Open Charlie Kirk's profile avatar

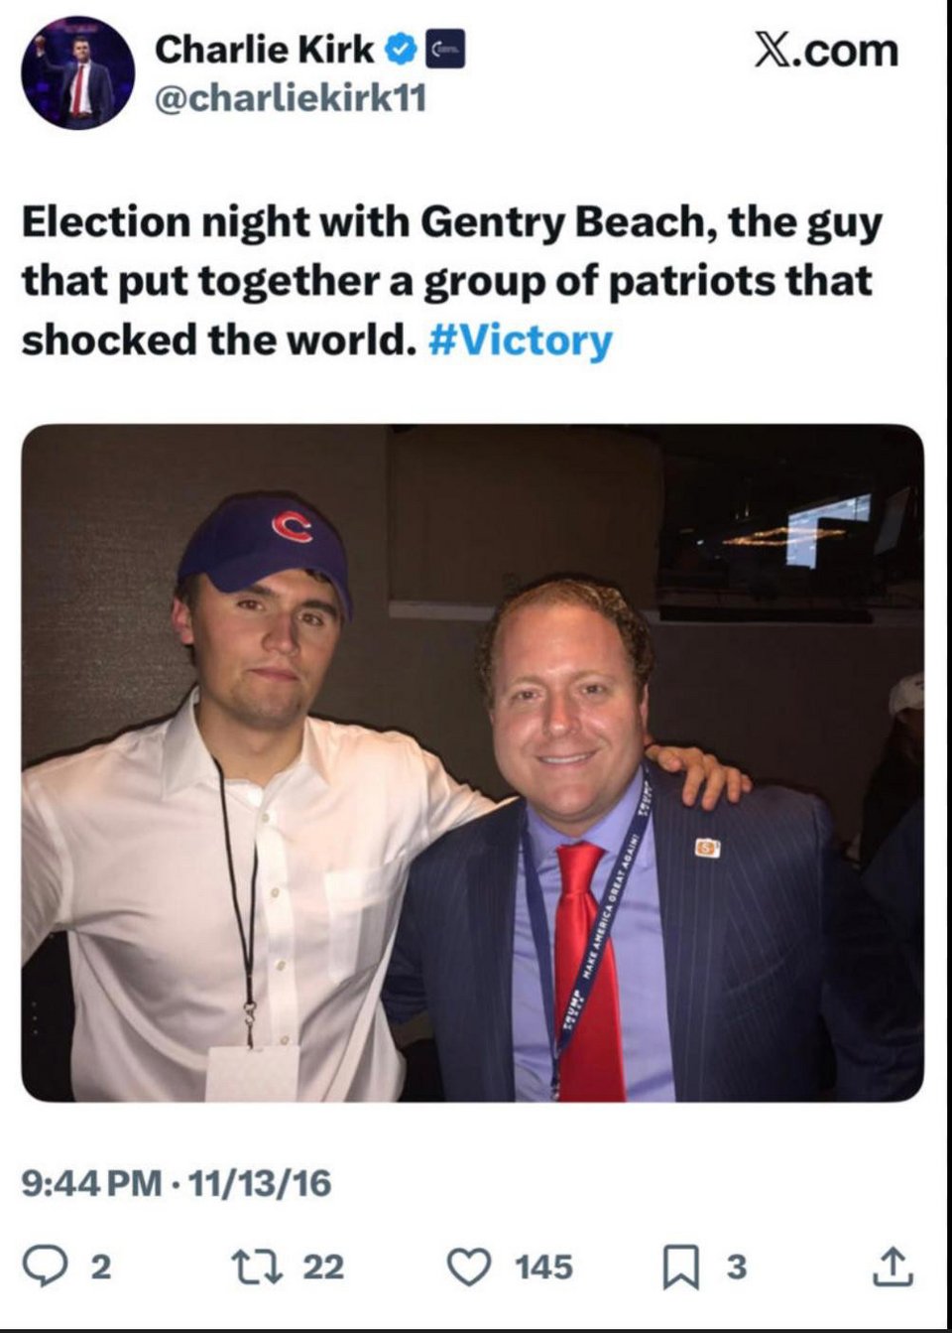[78, 72]
